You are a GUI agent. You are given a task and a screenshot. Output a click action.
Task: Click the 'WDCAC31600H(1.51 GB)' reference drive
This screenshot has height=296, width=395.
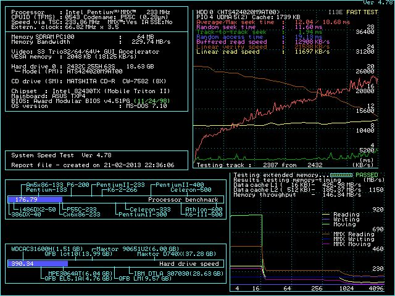coord(47,249)
